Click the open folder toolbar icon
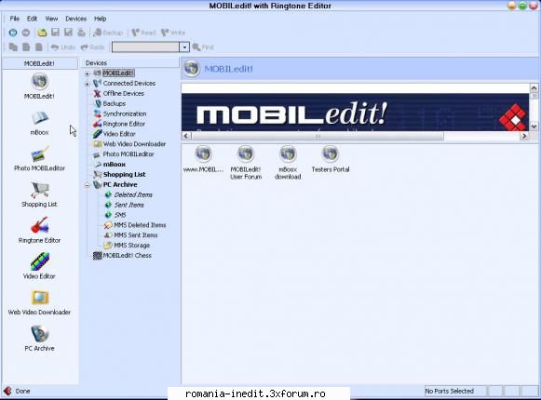Image resolution: width=541 pixels, height=400 pixels. point(42,33)
